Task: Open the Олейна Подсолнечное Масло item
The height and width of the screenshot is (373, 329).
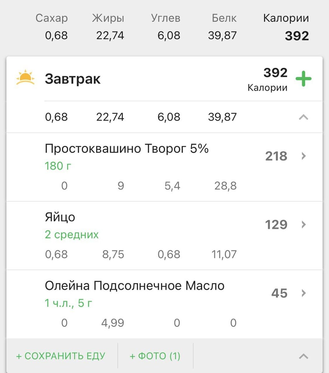Action: click(x=164, y=304)
